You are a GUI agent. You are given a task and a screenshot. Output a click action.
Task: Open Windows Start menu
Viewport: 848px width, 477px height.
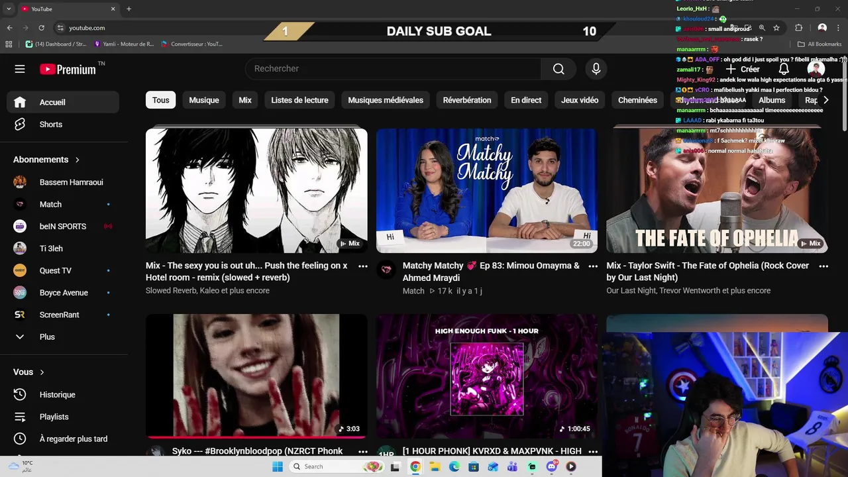(278, 466)
